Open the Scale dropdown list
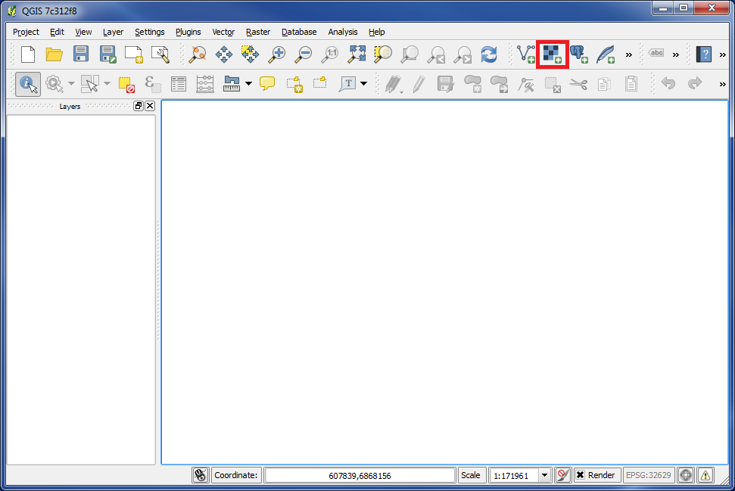 (544, 475)
